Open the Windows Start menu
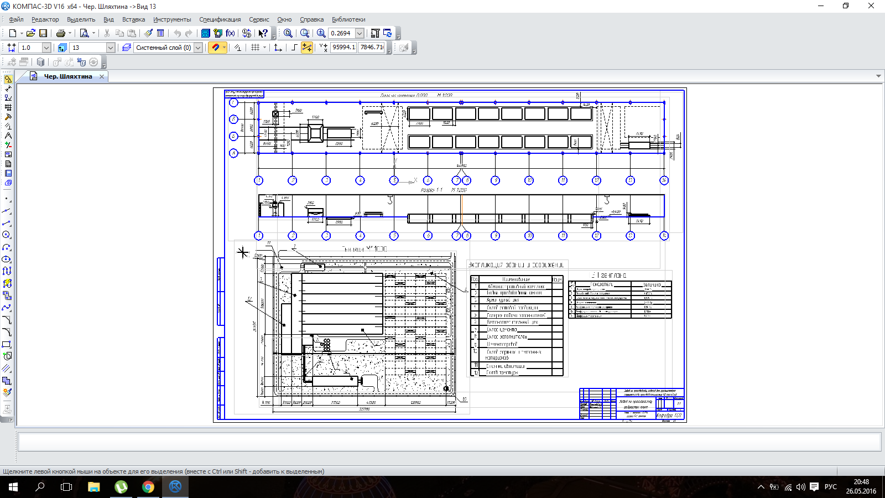Viewport: 885px width, 498px height. click(13, 487)
